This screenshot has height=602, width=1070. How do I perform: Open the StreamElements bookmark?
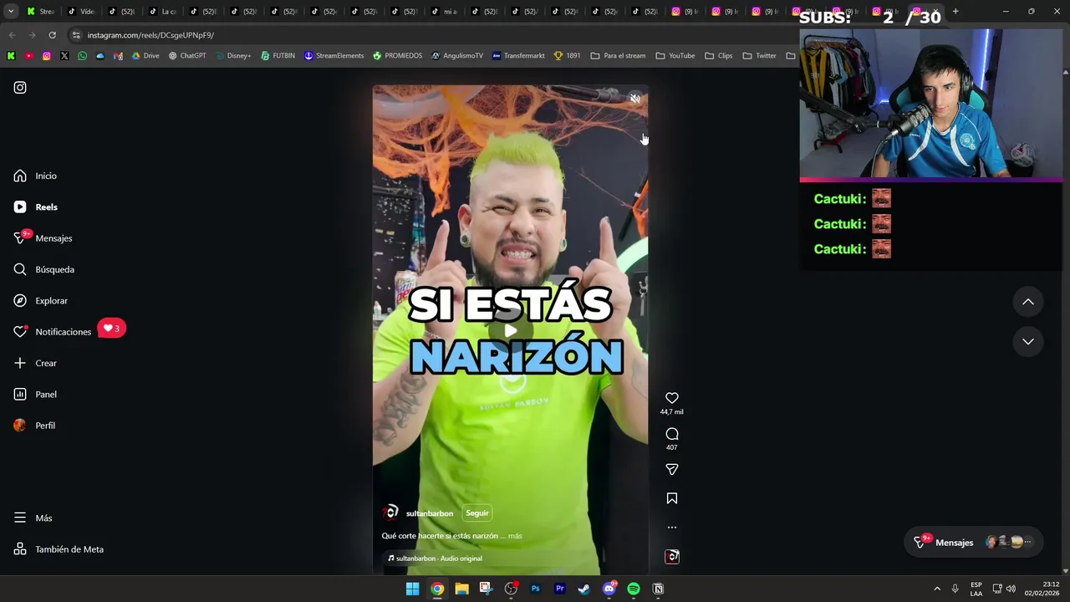pyautogui.click(x=334, y=56)
